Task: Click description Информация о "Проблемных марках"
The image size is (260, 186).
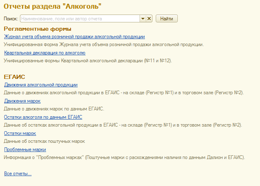Action: click(124, 157)
